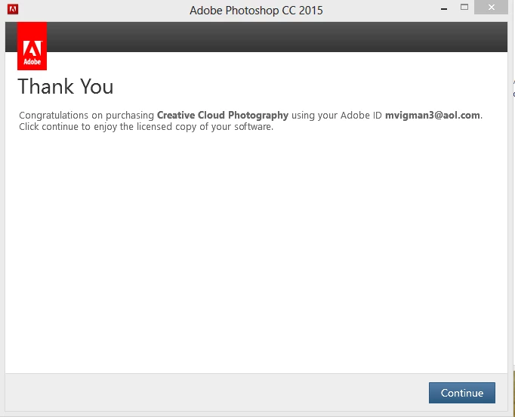Image resolution: width=515 pixels, height=417 pixels.
Task: Click the red Adobe logo badge
Action: (x=32, y=46)
